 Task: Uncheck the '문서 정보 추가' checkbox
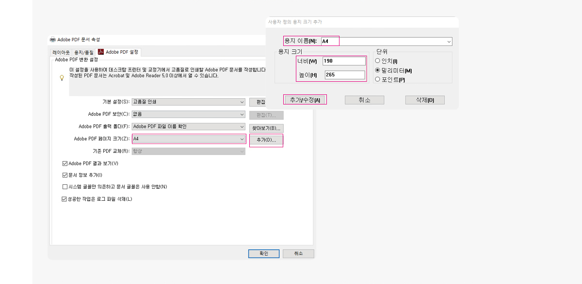(65, 175)
